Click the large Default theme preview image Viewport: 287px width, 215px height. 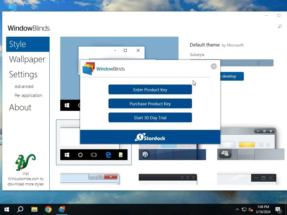pyautogui.click(x=119, y=48)
